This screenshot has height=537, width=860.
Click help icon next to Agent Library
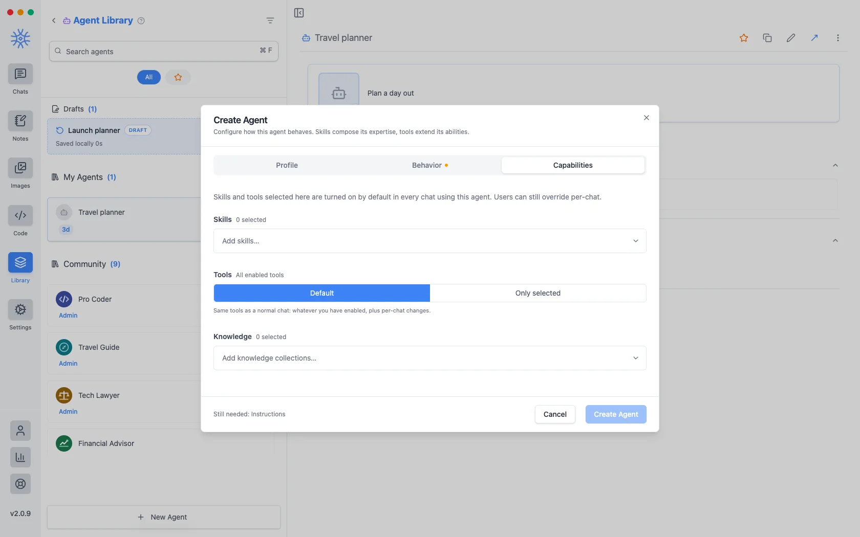click(141, 20)
